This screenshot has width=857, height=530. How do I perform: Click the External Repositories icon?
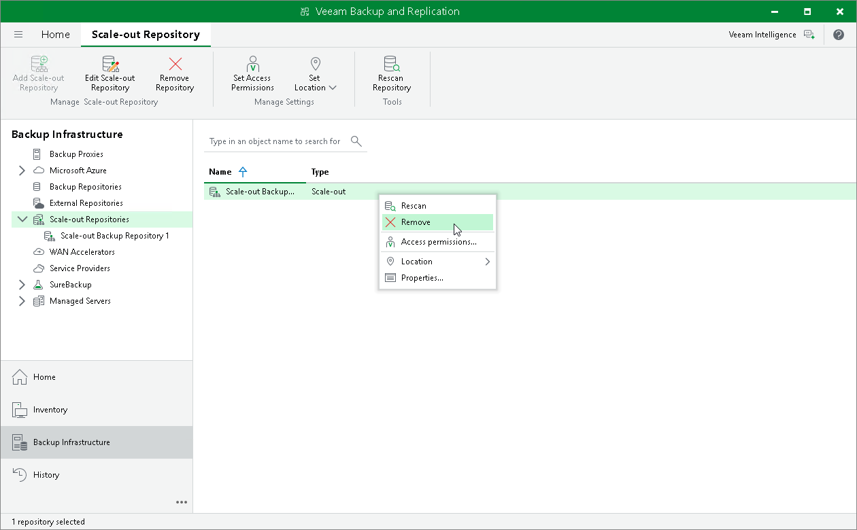click(38, 203)
